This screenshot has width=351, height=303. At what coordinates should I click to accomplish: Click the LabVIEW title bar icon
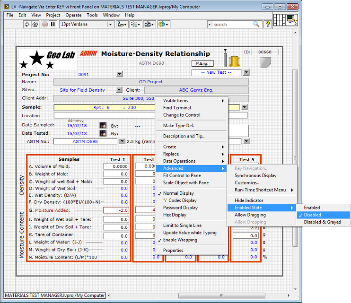click(7, 7)
